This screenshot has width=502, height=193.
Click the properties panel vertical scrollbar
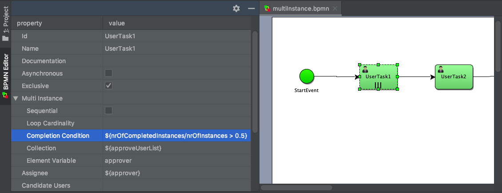point(255,80)
